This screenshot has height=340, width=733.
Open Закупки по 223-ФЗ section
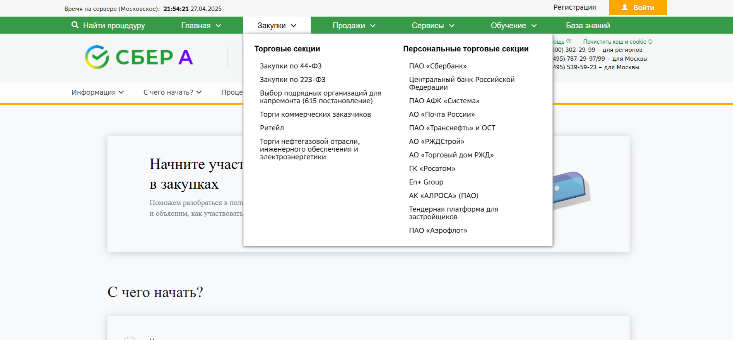click(293, 80)
